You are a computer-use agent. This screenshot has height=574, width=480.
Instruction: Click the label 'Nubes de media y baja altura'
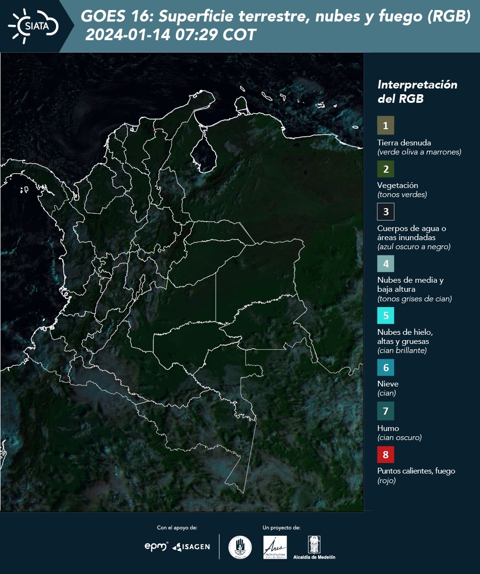click(411, 285)
